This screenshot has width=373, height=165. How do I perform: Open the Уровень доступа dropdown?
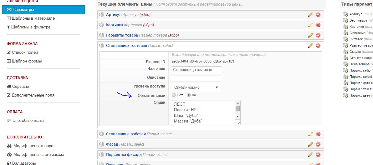coord(196,87)
